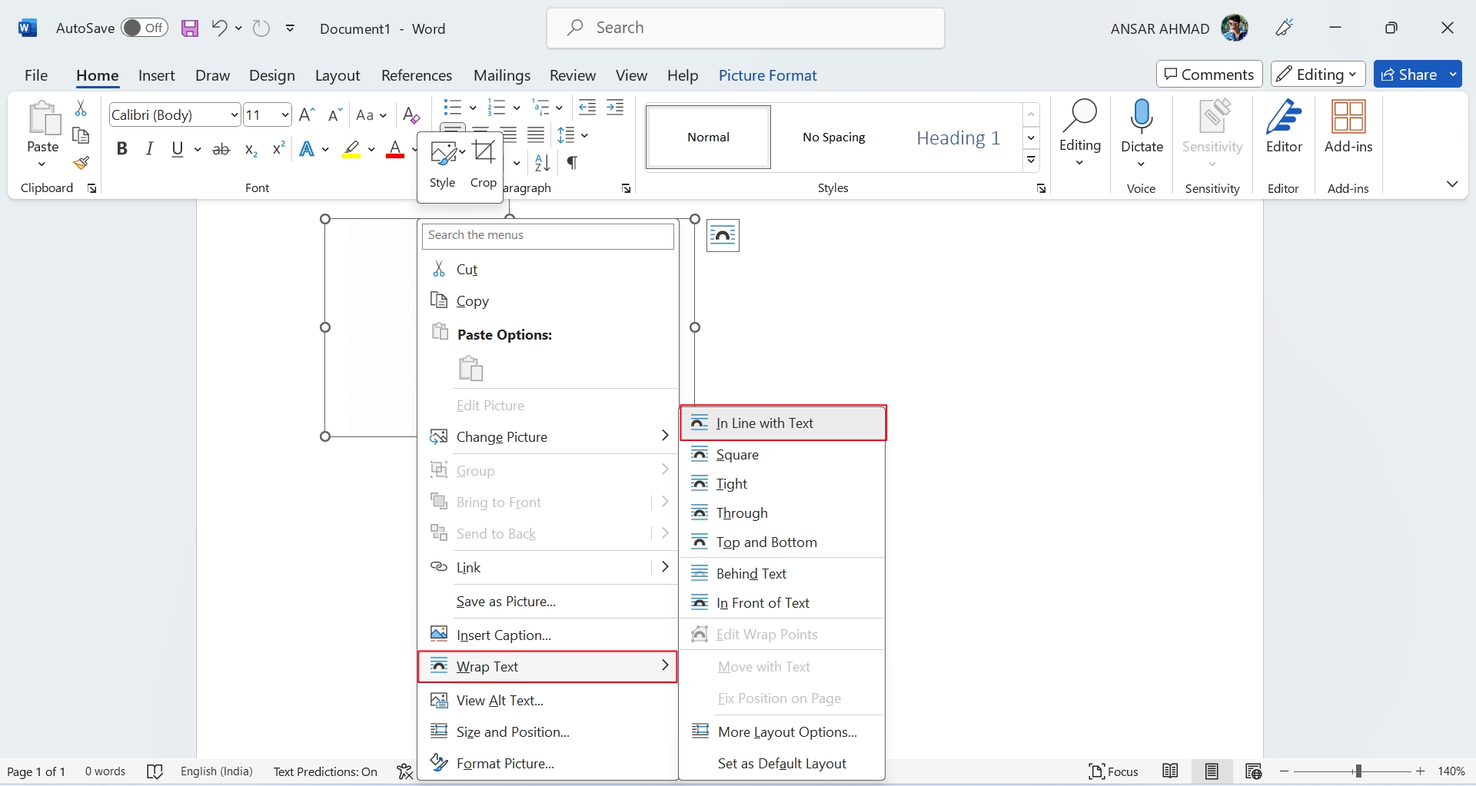Click the Sort icon in Paragraph group
This screenshot has width=1476, height=786.
point(542,163)
